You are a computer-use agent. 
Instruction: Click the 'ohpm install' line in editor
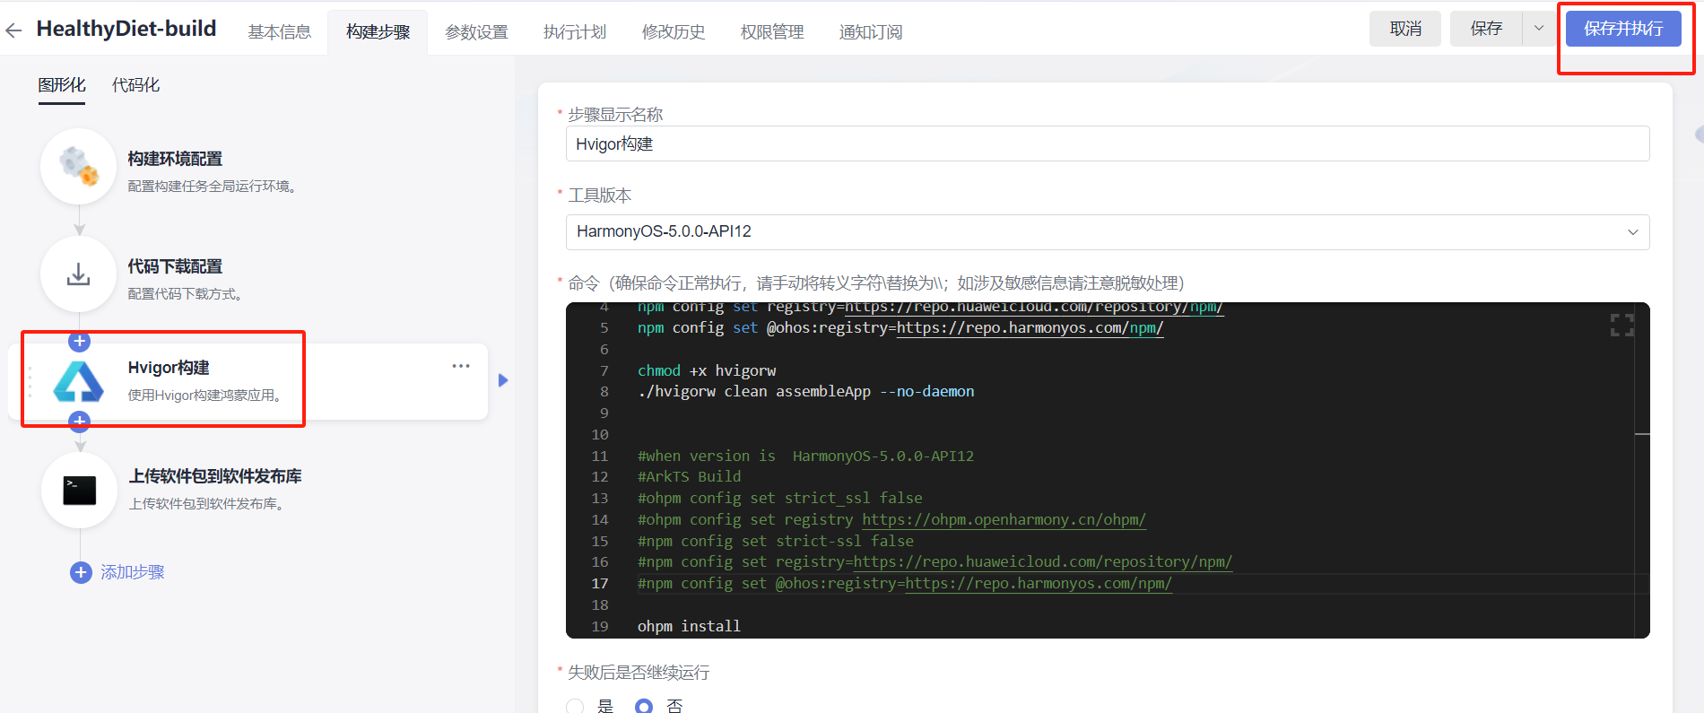pos(689,626)
